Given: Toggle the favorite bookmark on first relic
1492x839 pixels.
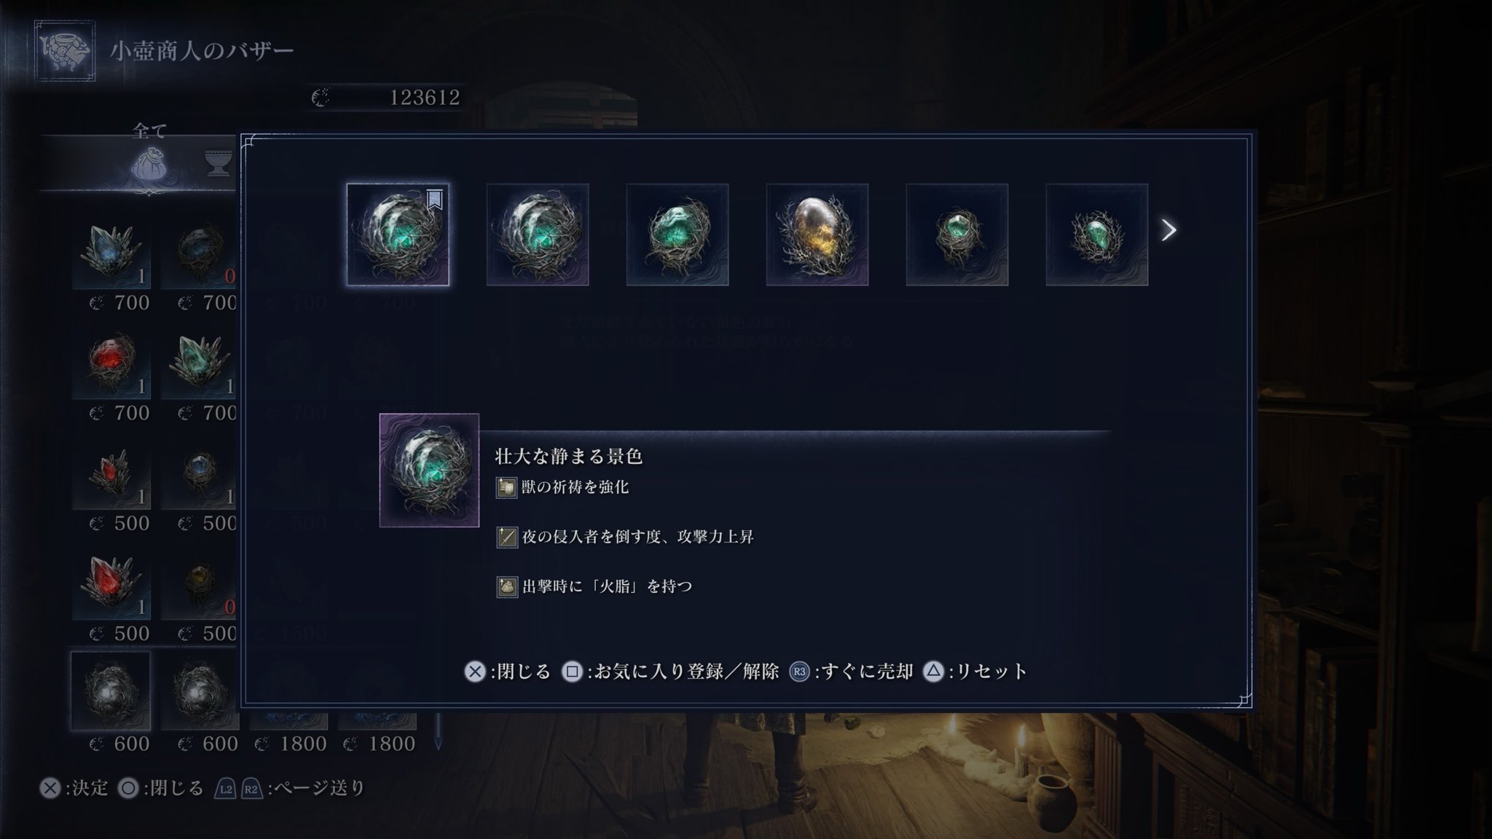Looking at the screenshot, I should point(434,200).
